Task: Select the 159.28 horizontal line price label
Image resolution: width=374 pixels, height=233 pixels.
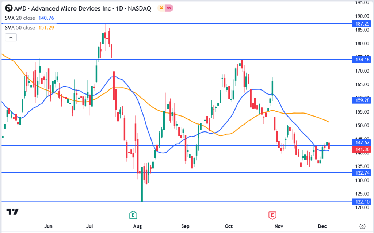Action: point(361,100)
